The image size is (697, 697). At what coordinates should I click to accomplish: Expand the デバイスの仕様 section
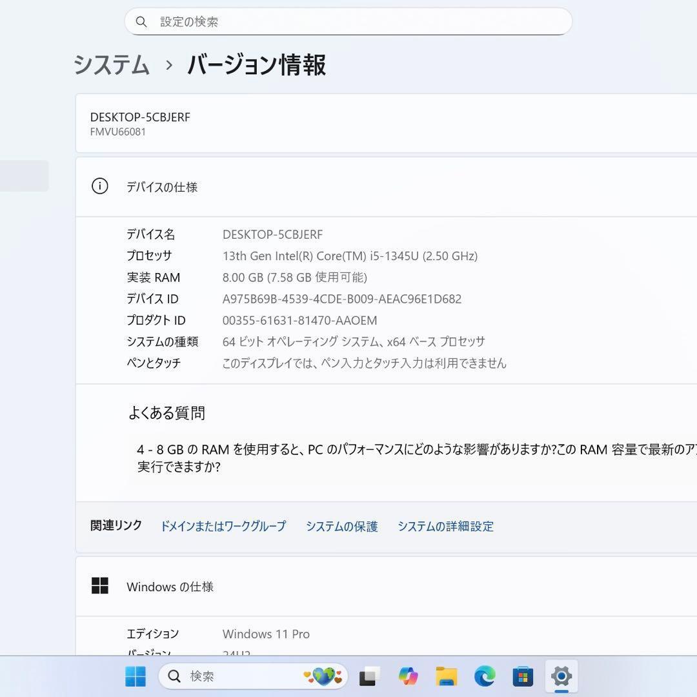point(387,187)
